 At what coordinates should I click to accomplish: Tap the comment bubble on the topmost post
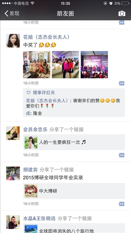pyautogui.click(x=122, y=23)
